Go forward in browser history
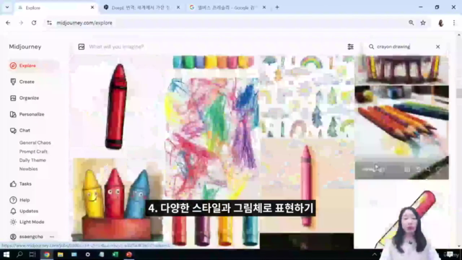The height and width of the screenshot is (260, 462). pyautogui.click(x=21, y=22)
